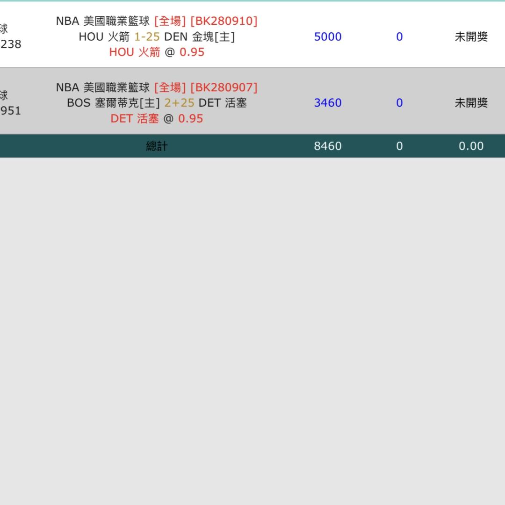Image resolution: width=505 pixels, height=505 pixels.
Task: Click 未開獎 status in HOU 火箭 row
Action: click(471, 37)
